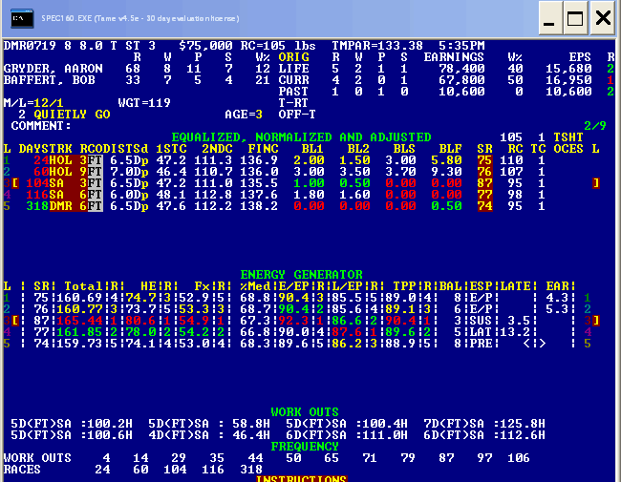The height and width of the screenshot is (482, 621).
Task: Click the ORIG header label
Action: coord(294,57)
